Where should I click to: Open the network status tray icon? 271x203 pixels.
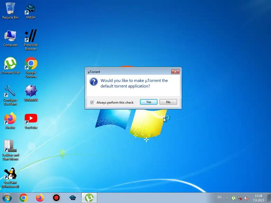[240, 198]
